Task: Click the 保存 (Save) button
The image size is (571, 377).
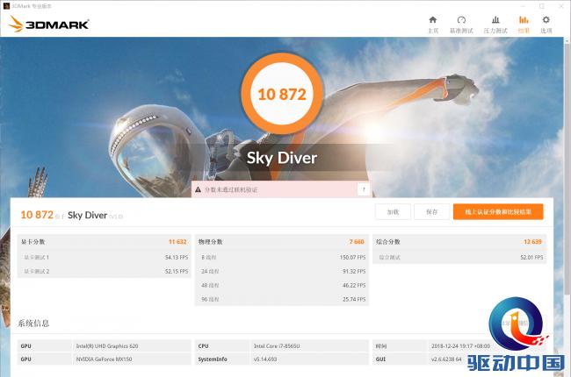Action: [x=430, y=212]
